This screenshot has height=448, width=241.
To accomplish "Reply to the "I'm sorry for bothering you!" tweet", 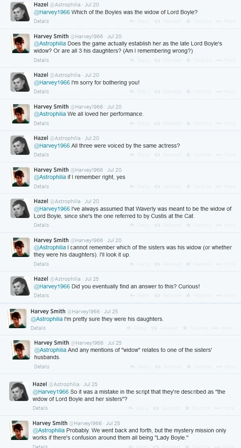I will [140, 92].
